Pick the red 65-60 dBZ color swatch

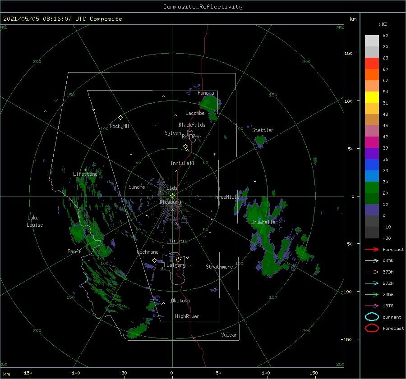tap(372, 64)
